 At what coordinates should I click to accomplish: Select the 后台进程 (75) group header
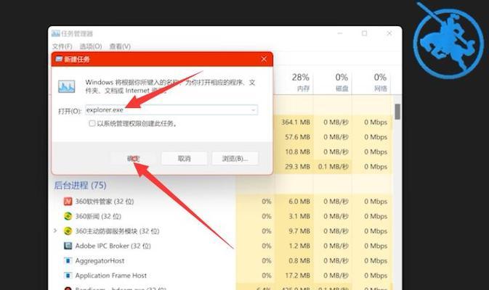pos(80,186)
